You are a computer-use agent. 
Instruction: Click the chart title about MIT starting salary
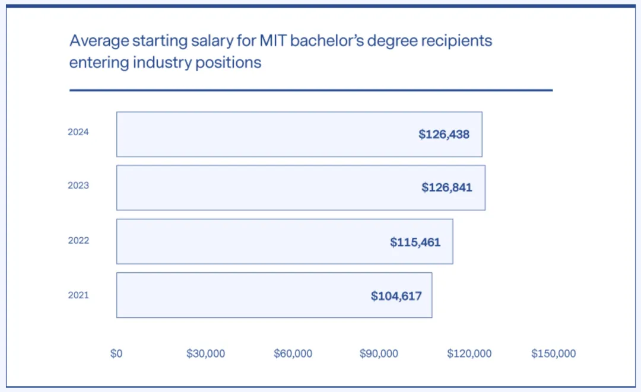click(280, 52)
